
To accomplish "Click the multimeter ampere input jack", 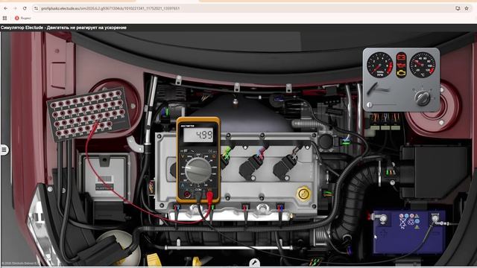I will (x=187, y=194).
